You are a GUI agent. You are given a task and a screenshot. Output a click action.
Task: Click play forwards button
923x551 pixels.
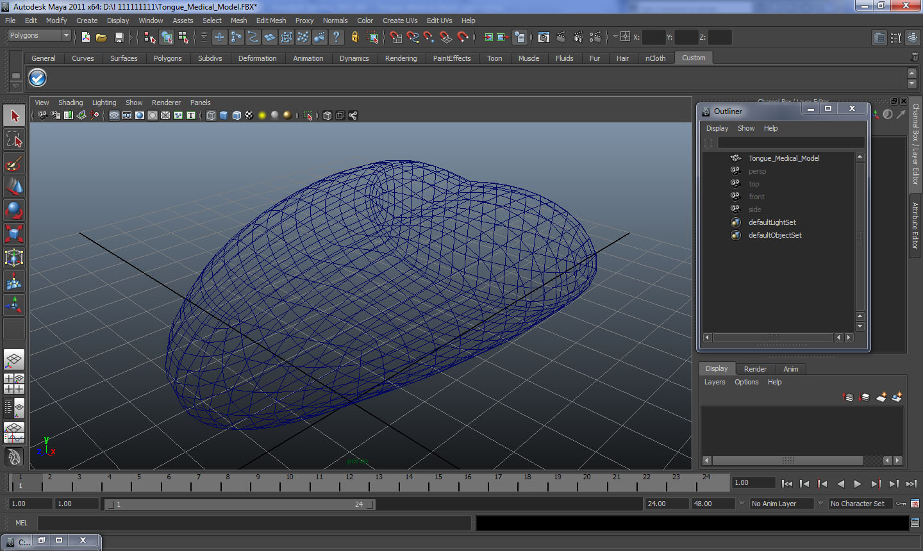[858, 484]
